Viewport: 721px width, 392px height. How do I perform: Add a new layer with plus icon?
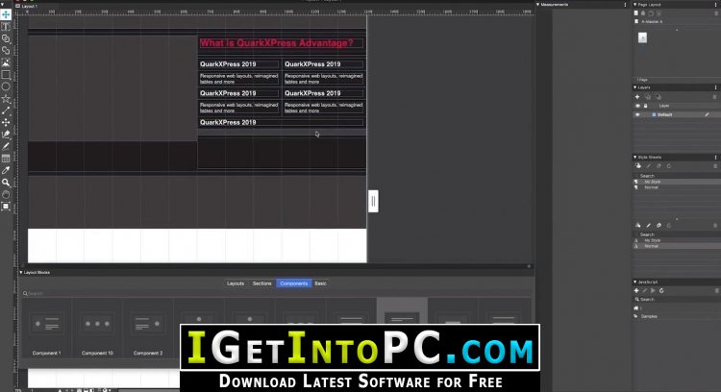click(638, 97)
